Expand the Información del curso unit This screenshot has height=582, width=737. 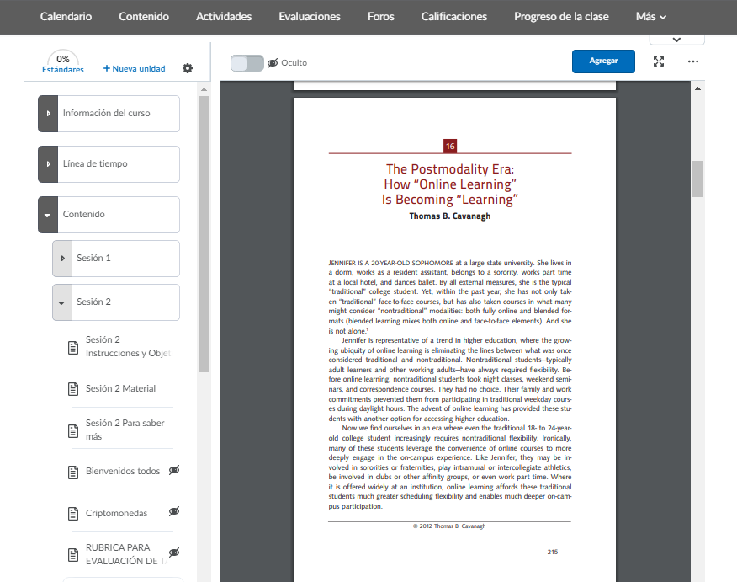(x=48, y=114)
